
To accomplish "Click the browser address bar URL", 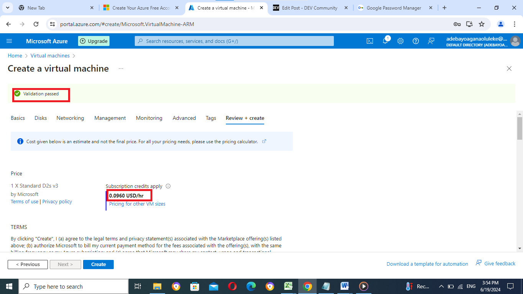I will pyautogui.click(x=127, y=24).
